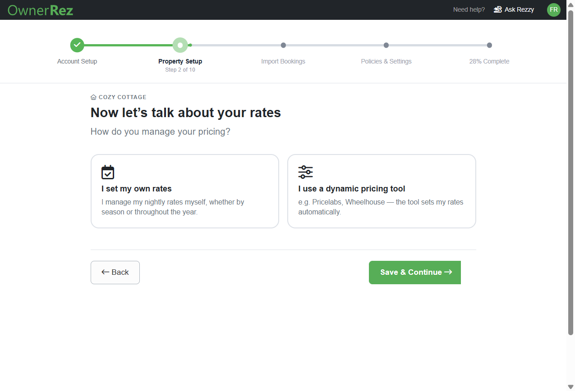Click the completed Account Setup checkmark
The image size is (575, 391).
(77, 45)
